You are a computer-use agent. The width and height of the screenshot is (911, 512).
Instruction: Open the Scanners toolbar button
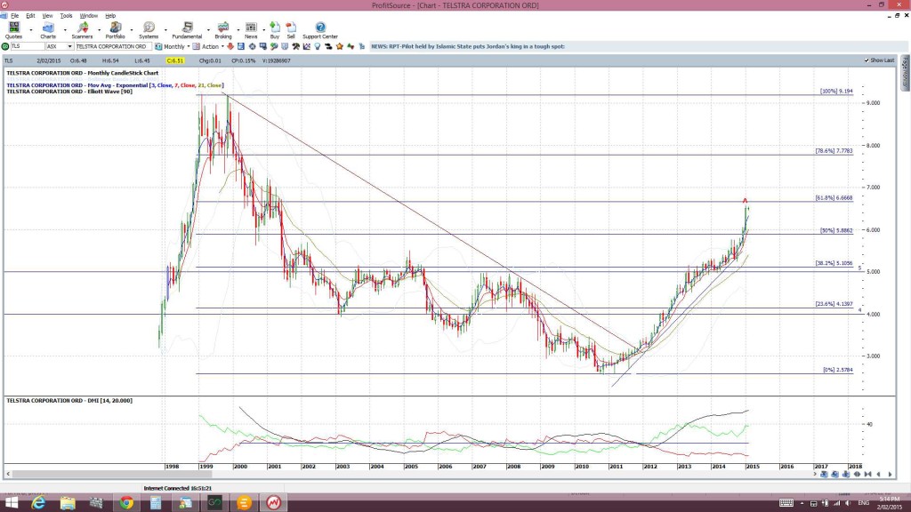82,30
